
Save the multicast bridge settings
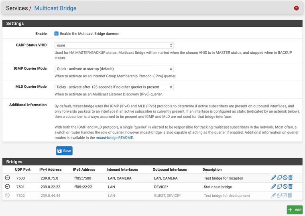[64, 151]
